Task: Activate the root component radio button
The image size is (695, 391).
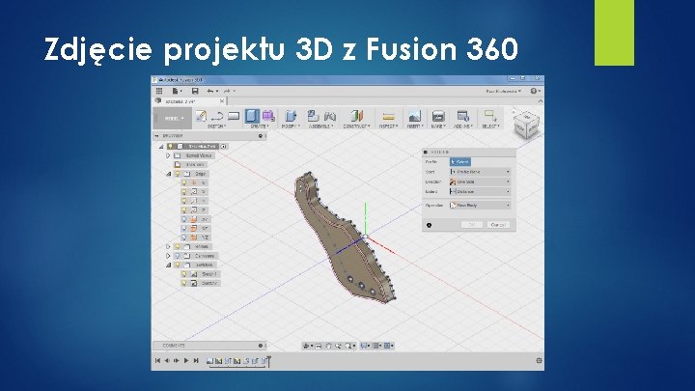Action: pos(223,147)
